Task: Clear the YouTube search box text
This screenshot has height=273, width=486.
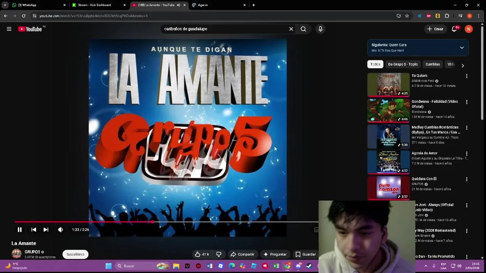Action: pos(291,29)
